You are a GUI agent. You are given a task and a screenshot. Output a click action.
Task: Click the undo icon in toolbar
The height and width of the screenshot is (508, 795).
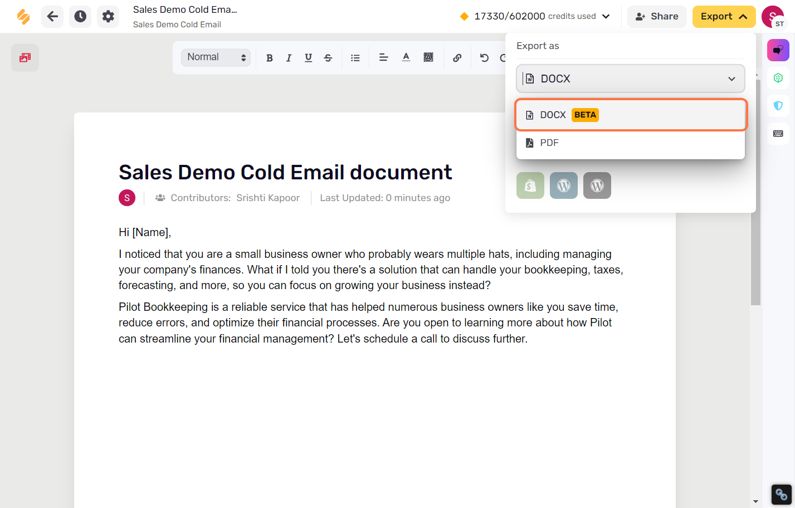(x=484, y=57)
